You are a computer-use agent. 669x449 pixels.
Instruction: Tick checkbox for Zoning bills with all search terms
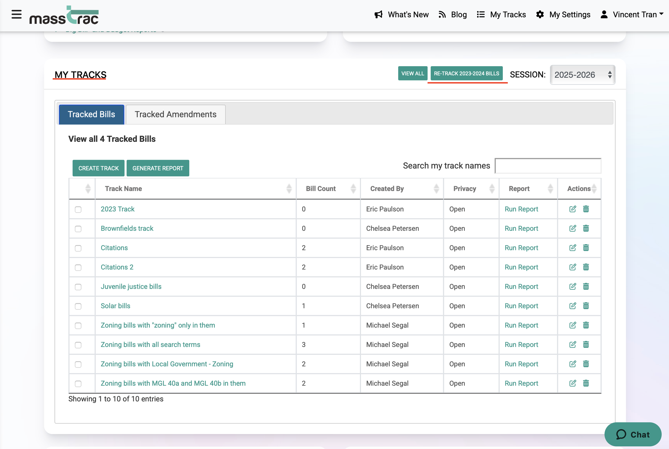[x=78, y=345]
